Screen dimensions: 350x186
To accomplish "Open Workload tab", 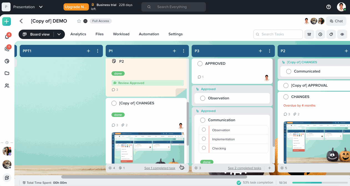I will tap(121, 34).
